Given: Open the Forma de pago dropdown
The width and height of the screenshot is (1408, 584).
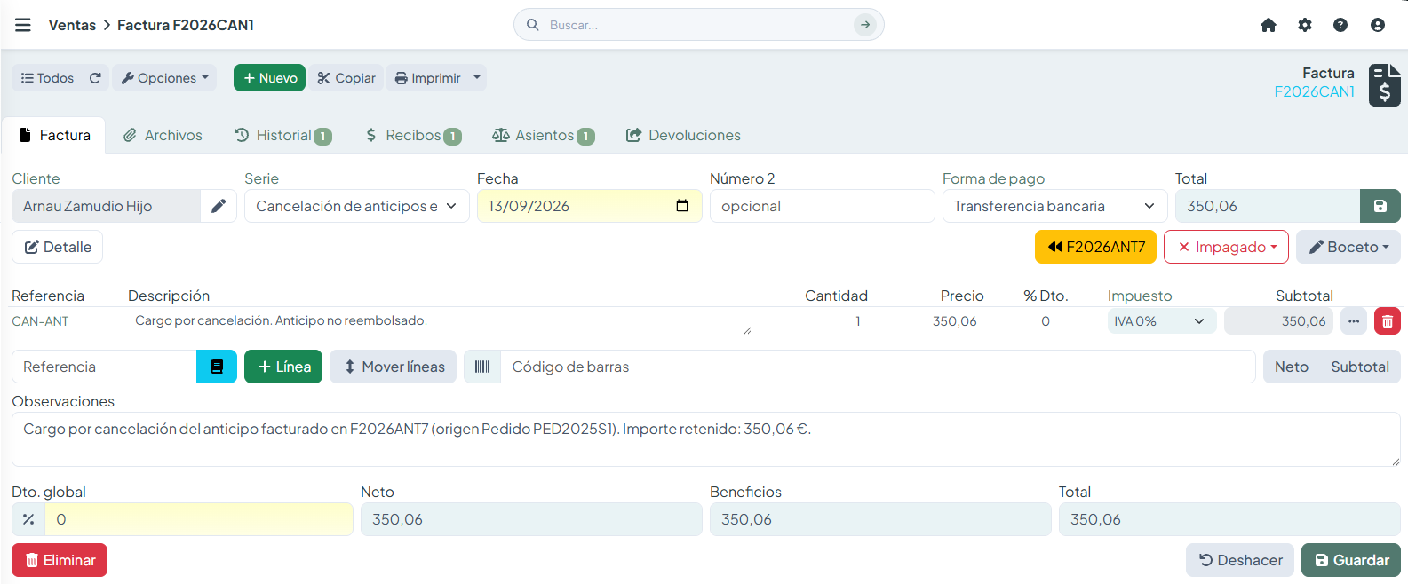Looking at the screenshot, I should coord(1055,206).
